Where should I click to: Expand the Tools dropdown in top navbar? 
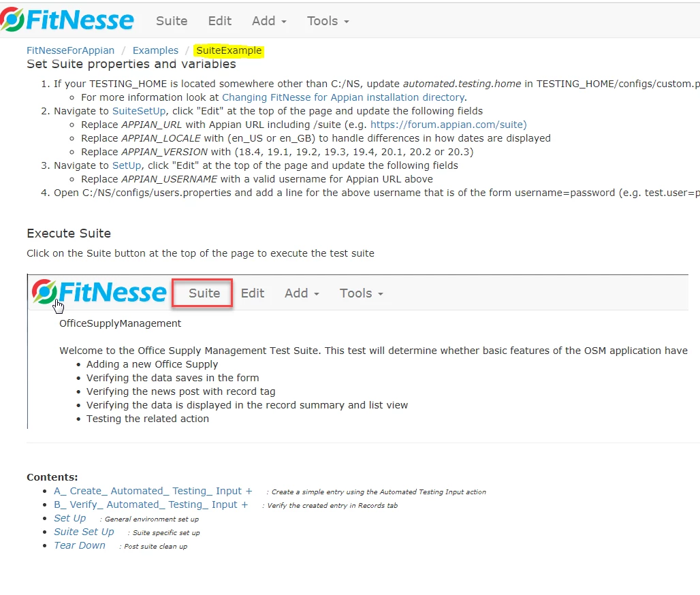coord(328,21)
